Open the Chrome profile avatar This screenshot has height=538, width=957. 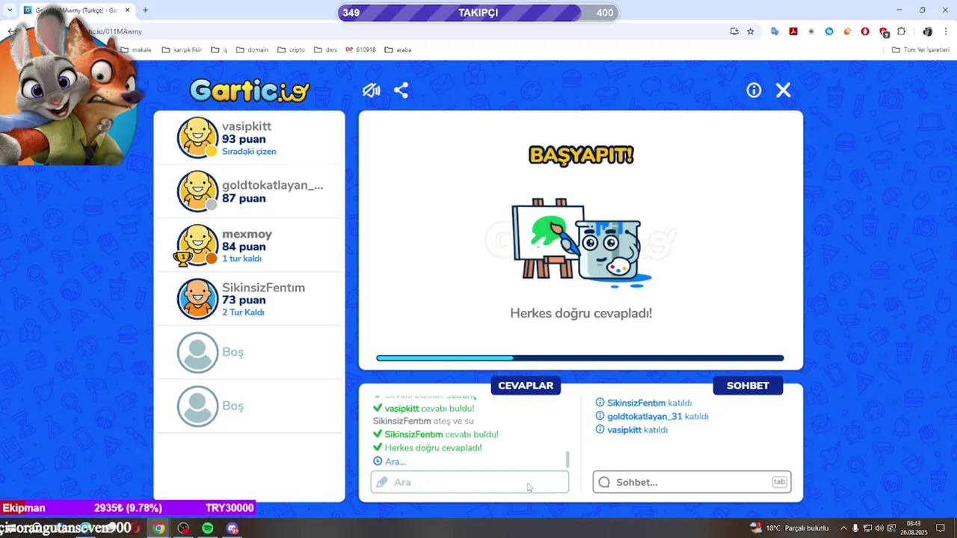click(928, 31)
